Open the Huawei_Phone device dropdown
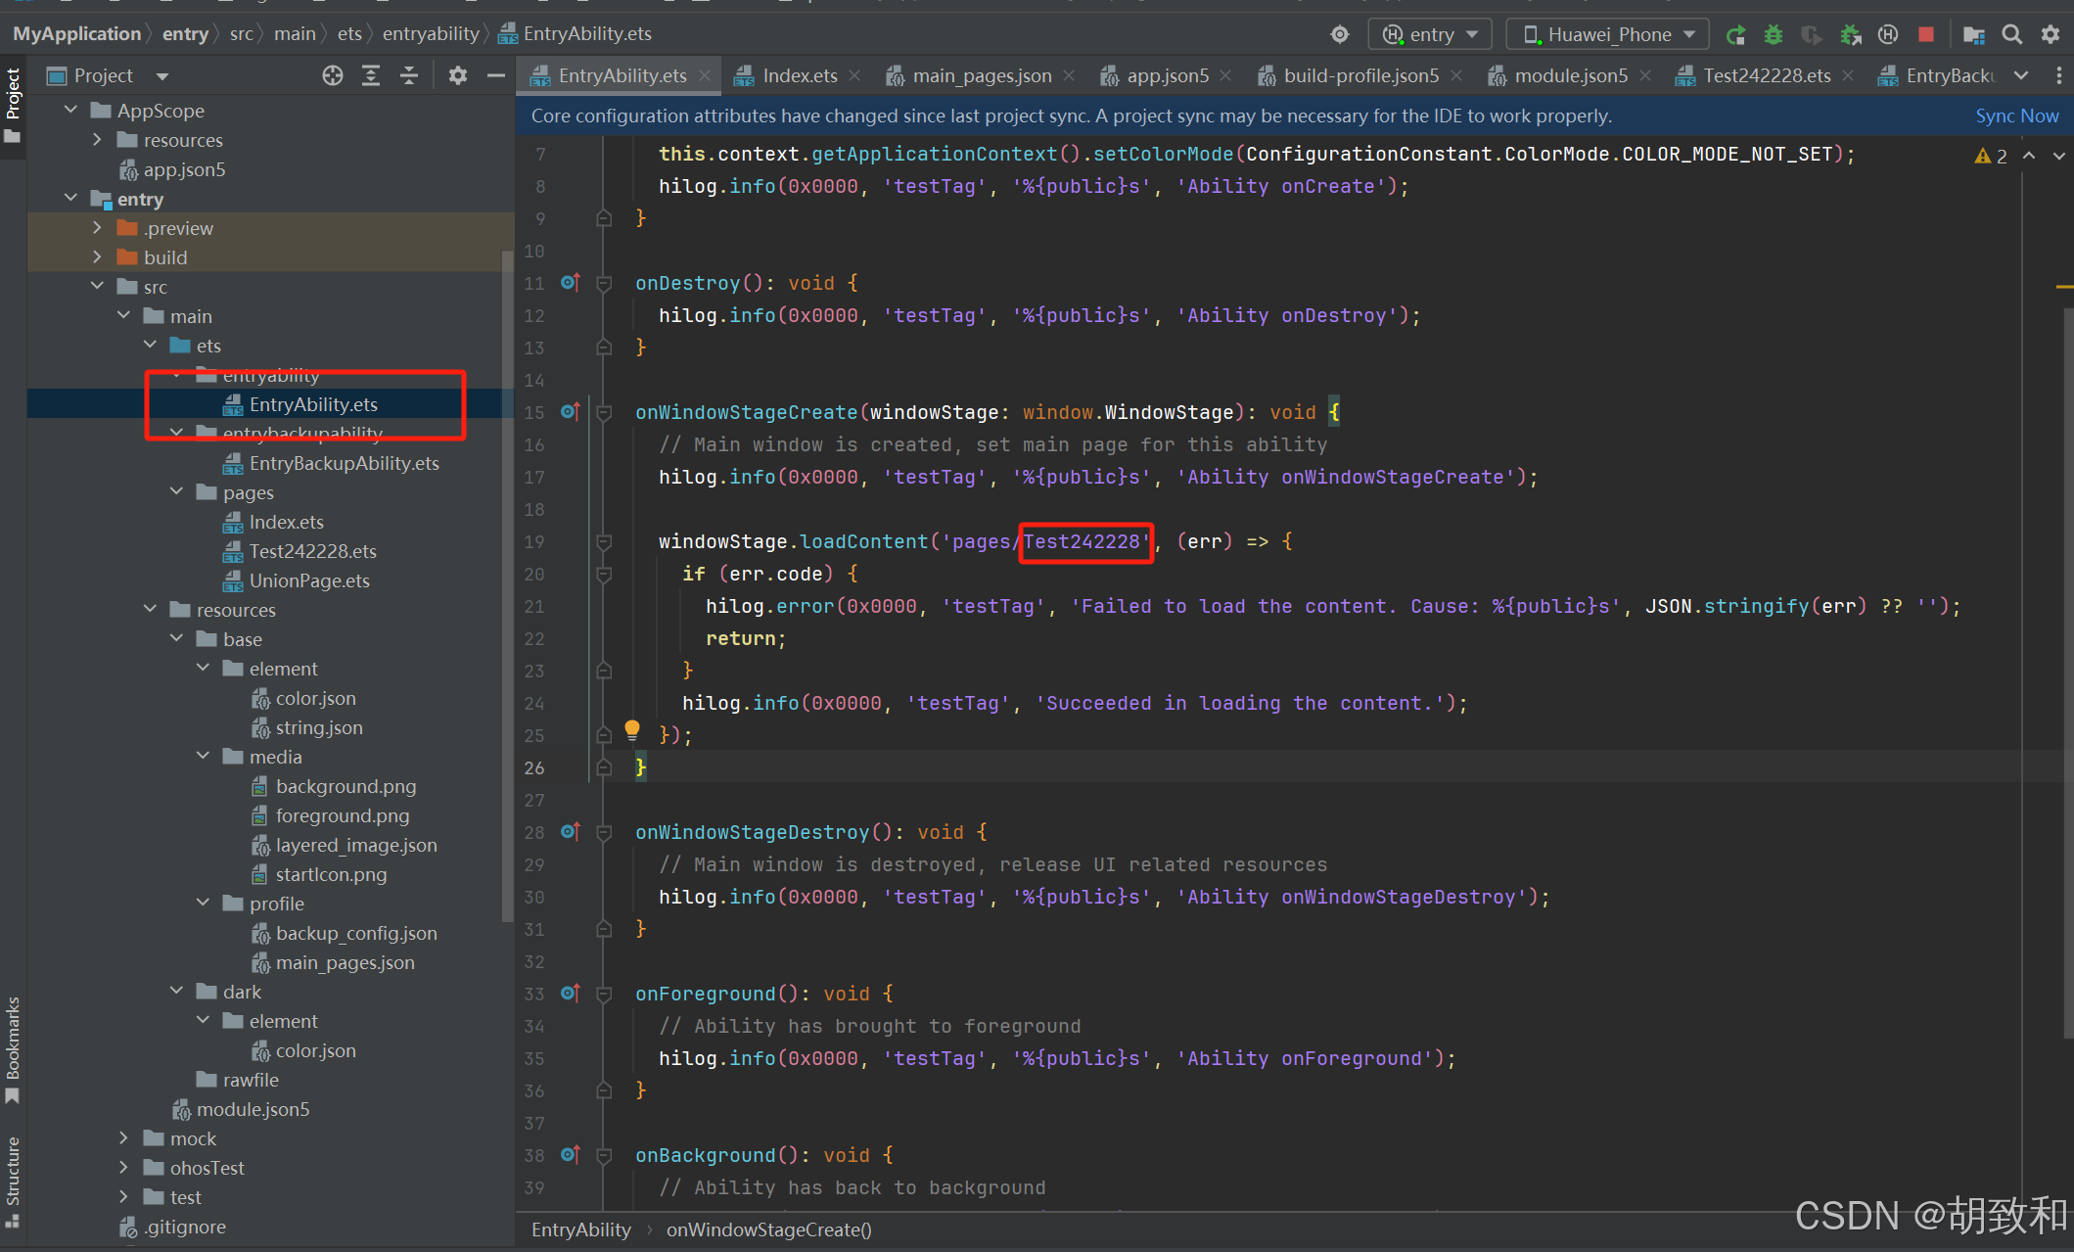Viewport: 2074px width, 1252px height. (x=1608, y=35)
